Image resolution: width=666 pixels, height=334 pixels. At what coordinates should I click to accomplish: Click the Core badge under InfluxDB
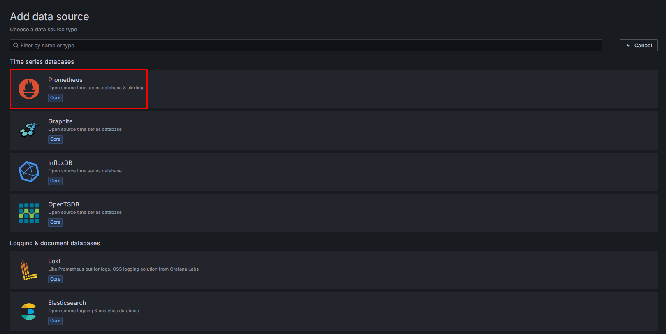click(55, 181)
